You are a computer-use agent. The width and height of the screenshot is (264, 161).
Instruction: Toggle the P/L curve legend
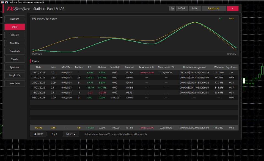[221, 18]
